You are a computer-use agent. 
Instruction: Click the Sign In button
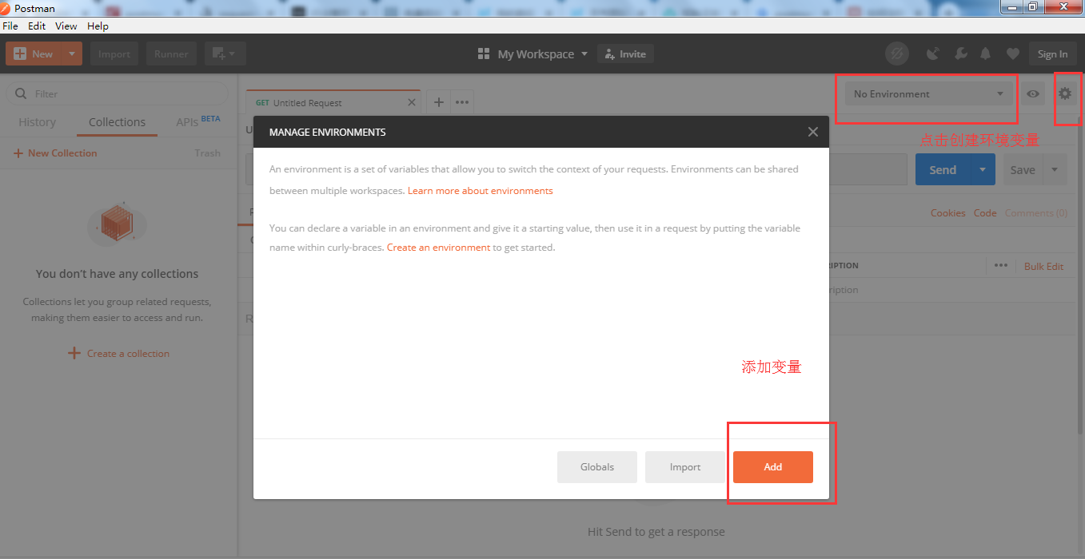1052,54
